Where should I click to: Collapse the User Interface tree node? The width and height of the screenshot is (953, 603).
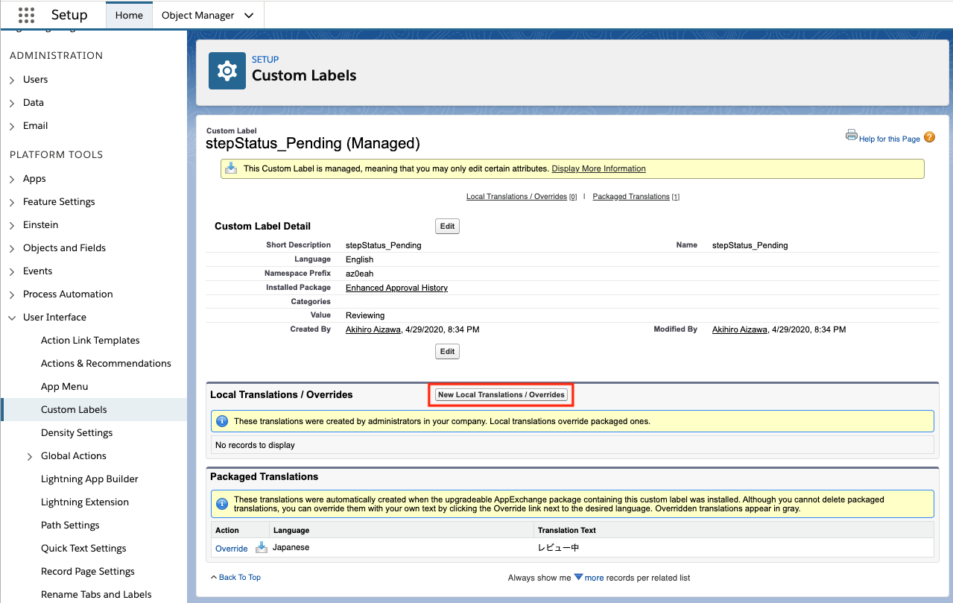point(12,318)
